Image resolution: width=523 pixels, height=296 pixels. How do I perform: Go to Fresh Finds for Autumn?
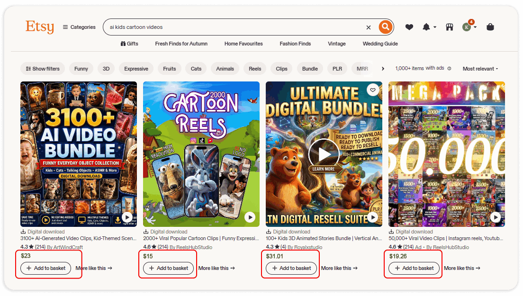[x=181, y=44]
